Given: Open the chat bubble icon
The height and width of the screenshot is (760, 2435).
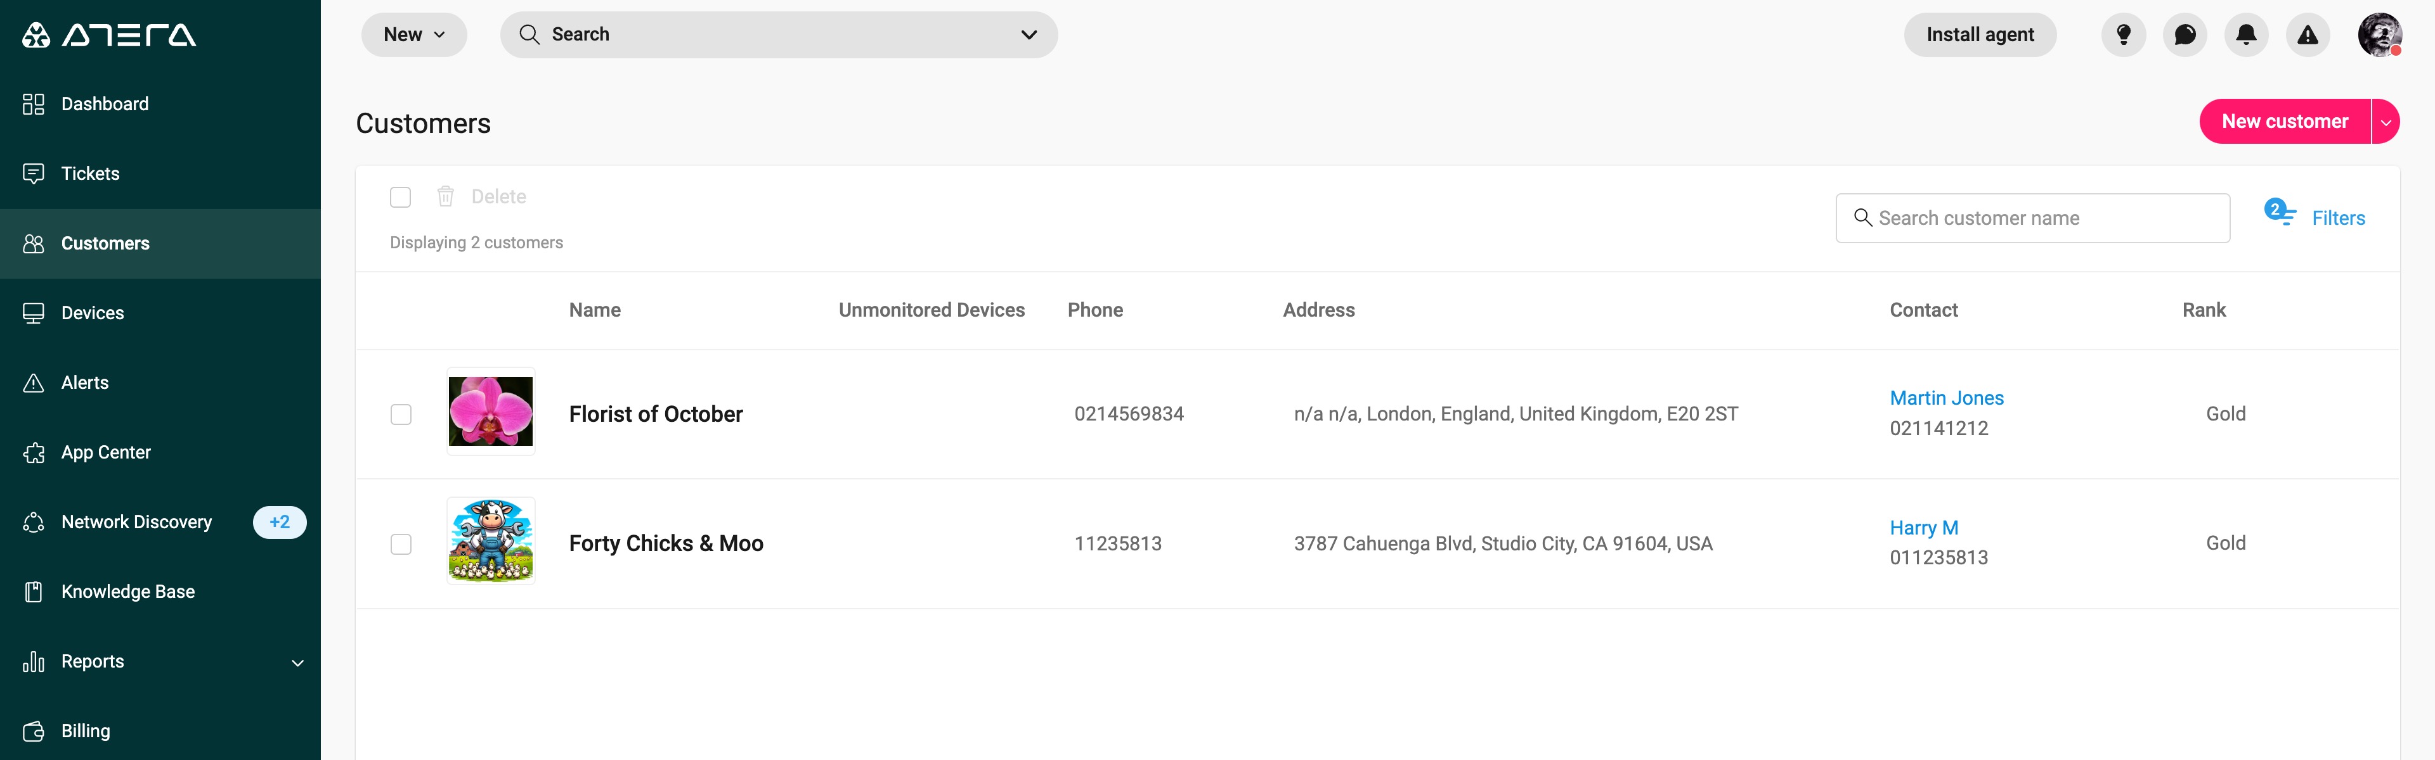Looking at the screenshot, I should [2185, 35].
